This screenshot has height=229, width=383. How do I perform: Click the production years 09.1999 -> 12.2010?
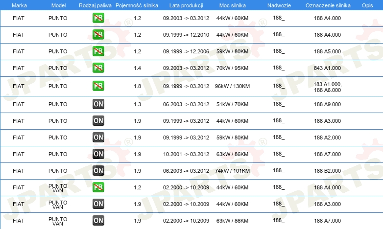point(186,35)
